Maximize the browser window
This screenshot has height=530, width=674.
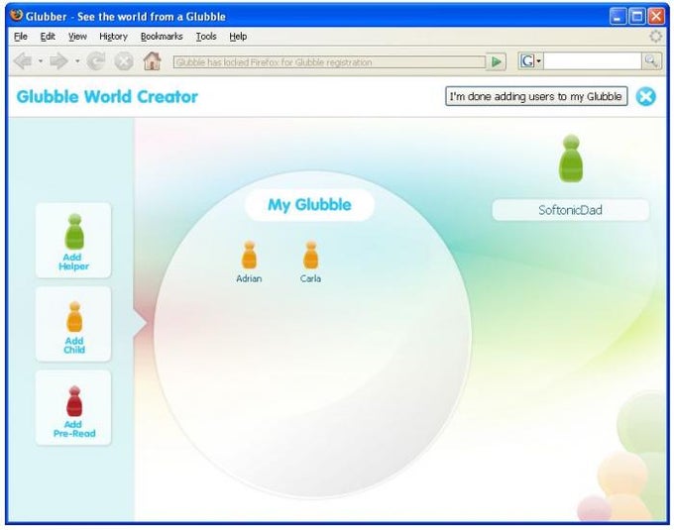637,16
